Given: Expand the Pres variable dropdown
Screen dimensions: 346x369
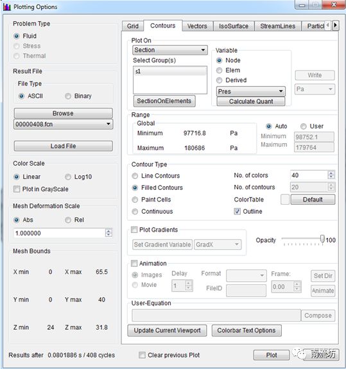Looking at the screenshot, I should tap(250, 91).
